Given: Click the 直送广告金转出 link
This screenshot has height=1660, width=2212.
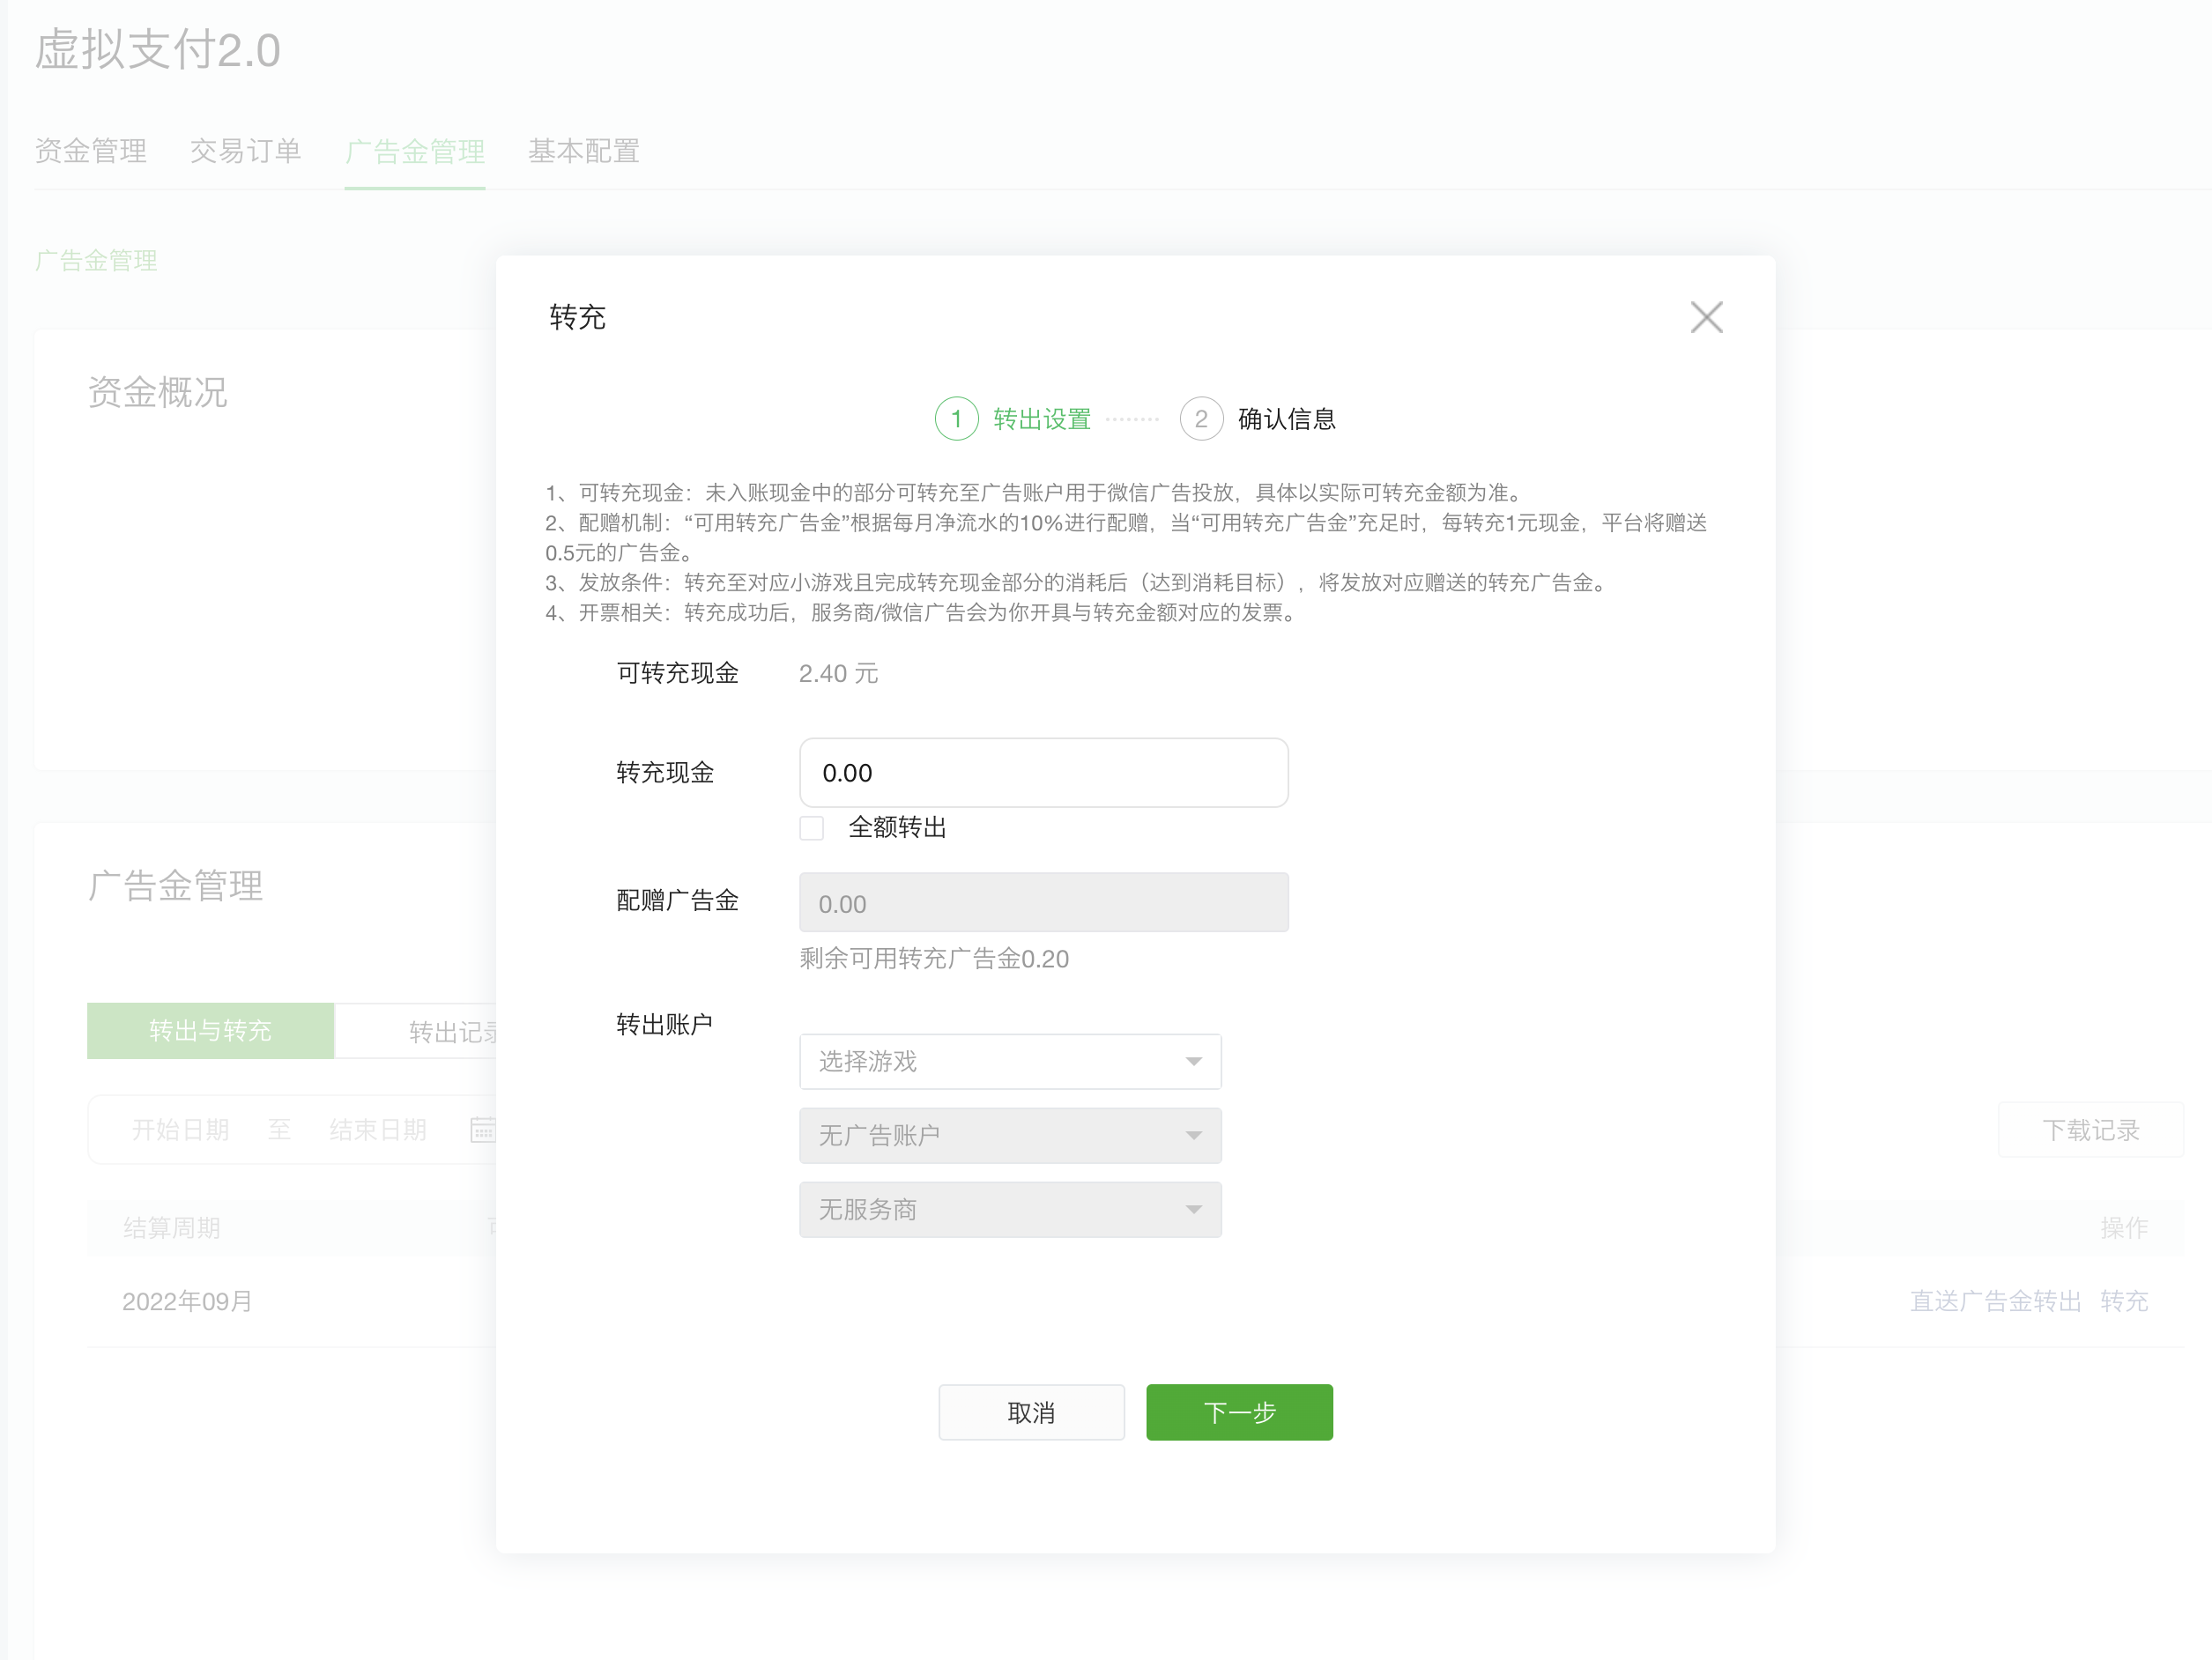Looking at the screenshot, I should (x=1995, y=1301).
